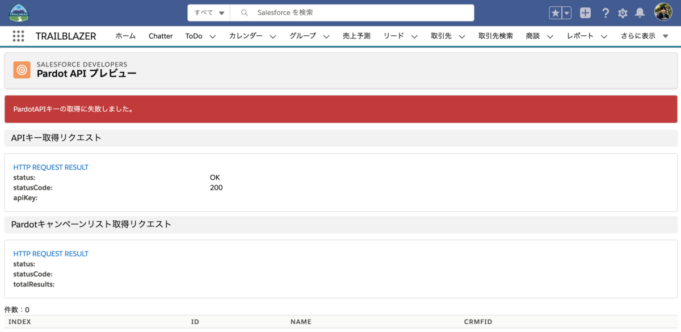Image resolution: width=681 pixels, height=332 pixels.
Task: Expand the カレンダー tab chevron
Action: coord(273,36)
